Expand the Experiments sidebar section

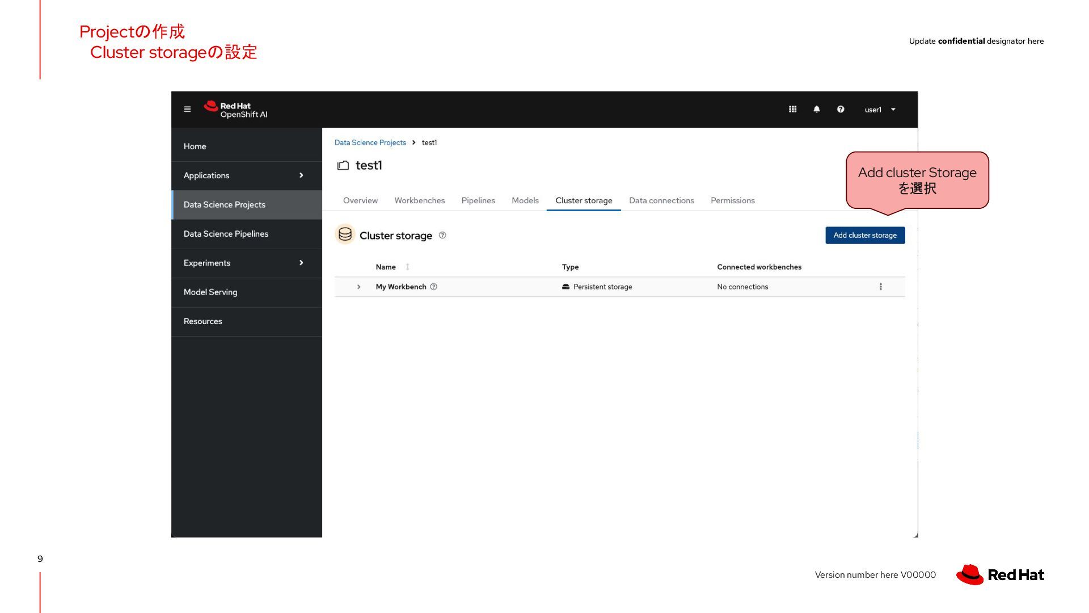click(247, 263)
